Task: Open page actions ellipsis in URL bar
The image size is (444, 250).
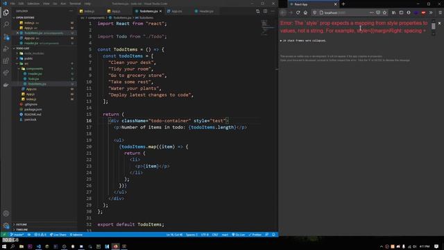Action: pyautogui.click(x=371, y=12)
